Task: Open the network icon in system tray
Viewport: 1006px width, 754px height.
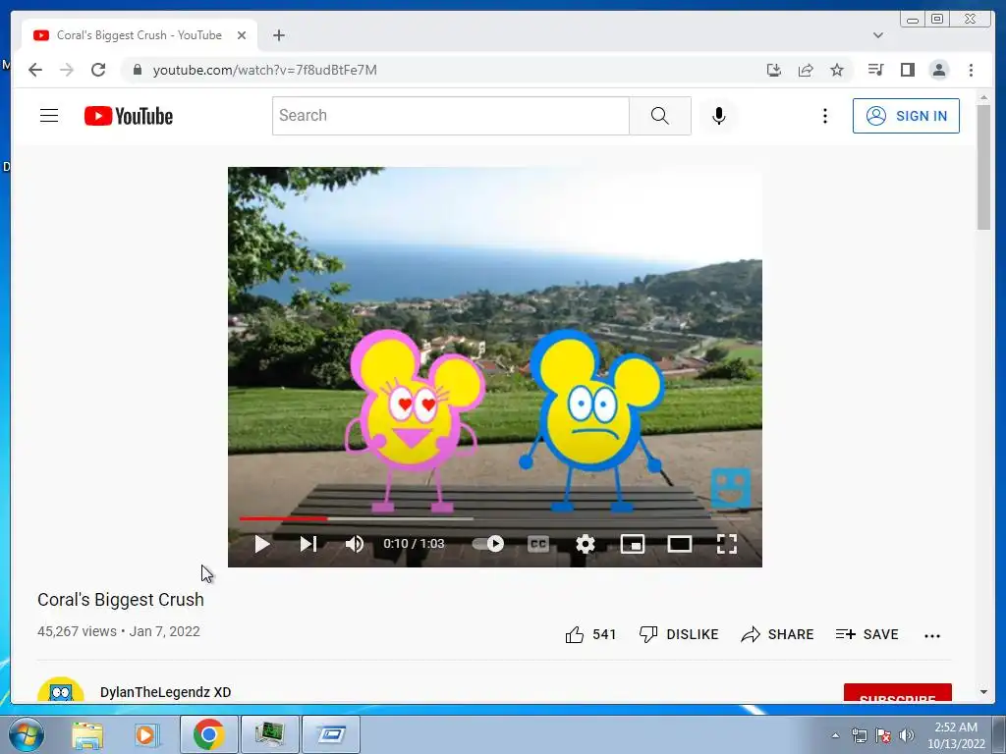Action: (x=859, y=735)
